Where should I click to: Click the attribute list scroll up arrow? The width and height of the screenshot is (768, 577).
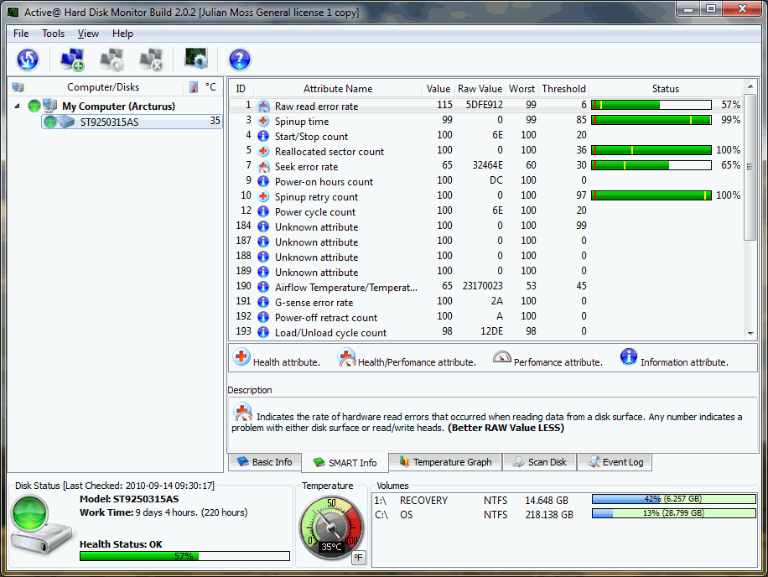[x=750, y=86]
